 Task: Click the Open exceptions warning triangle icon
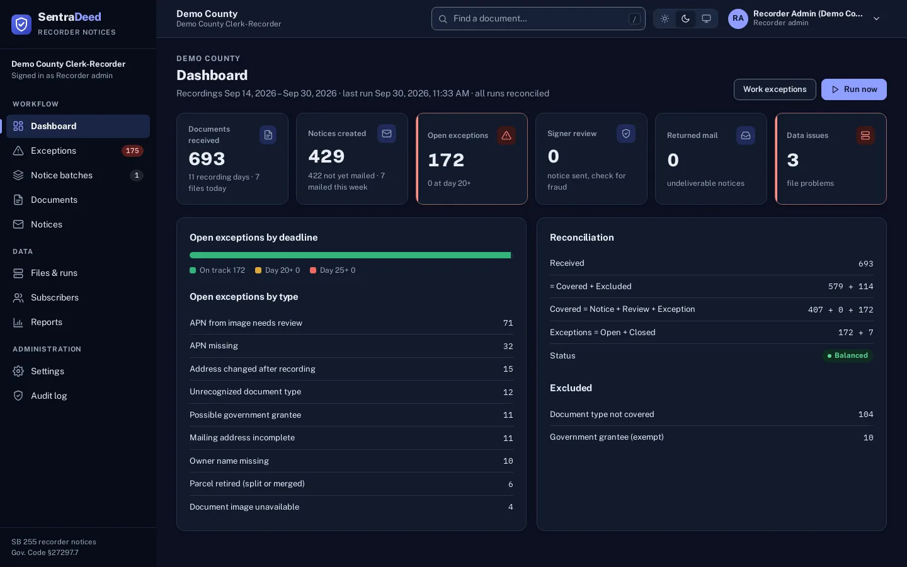506,135
